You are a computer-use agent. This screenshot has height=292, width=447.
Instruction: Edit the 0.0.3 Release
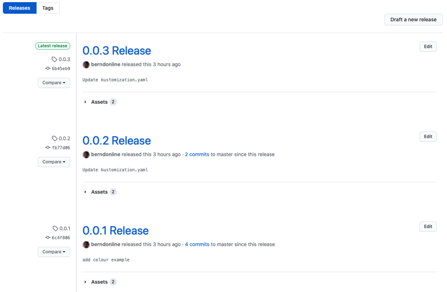428,46
